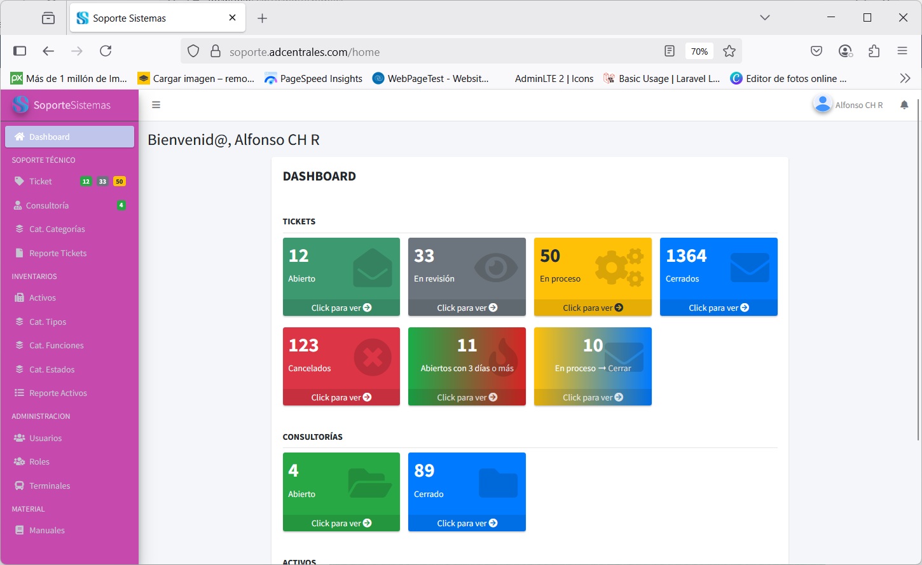Image resolution: width=922 pixels, height=565 pixels.
Task: Select Reporte Tickets in the sidebar menu
Action: click(x=57, y=253)
